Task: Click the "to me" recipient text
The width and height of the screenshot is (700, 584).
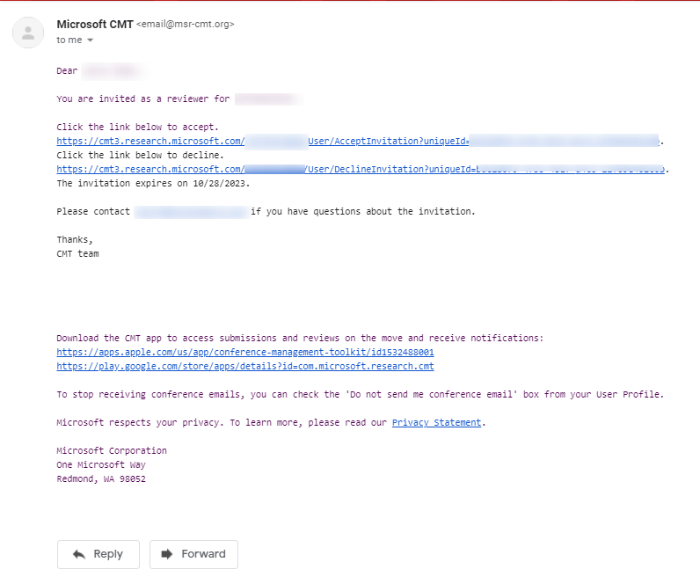Action: (x=69, y=40)
